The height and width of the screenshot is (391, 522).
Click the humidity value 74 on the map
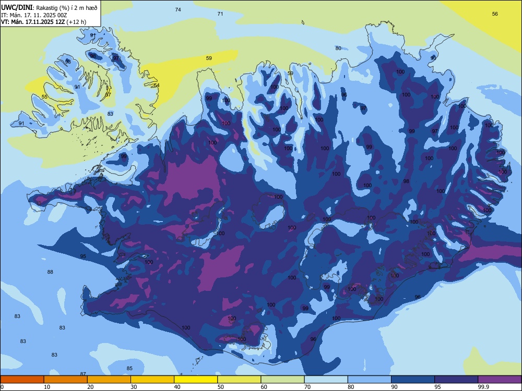[x=178, y=9]
